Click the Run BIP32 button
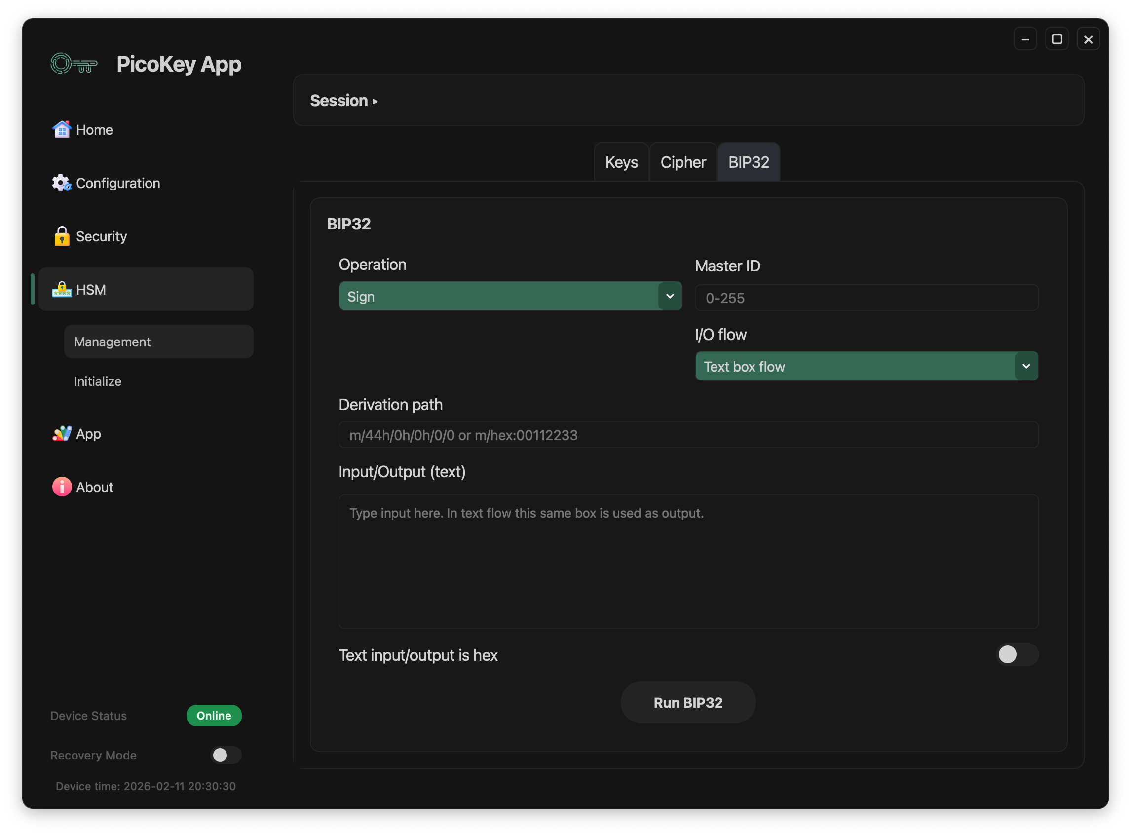Image resolution: width=1131 pixels, height=835 pixels. (x=688, y=702)
